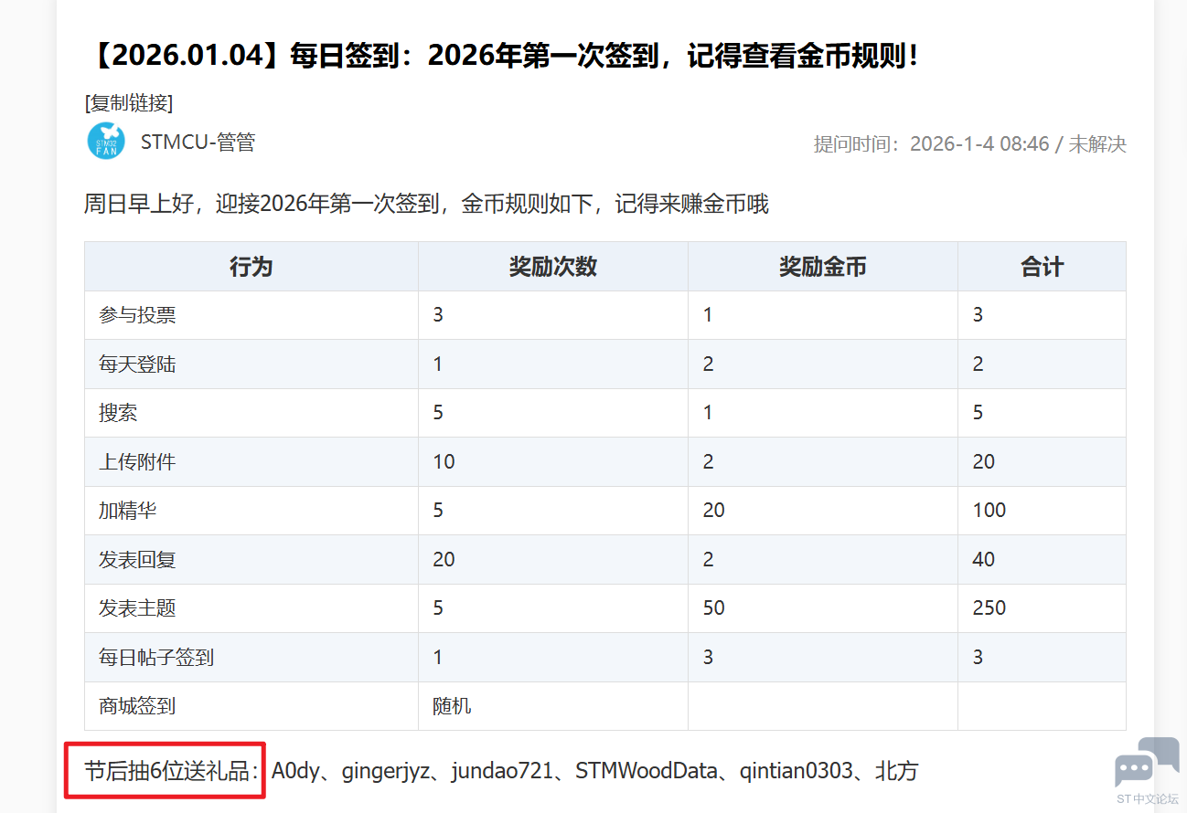
Task: Click the 复制链接 link
Action: point(128,102)
